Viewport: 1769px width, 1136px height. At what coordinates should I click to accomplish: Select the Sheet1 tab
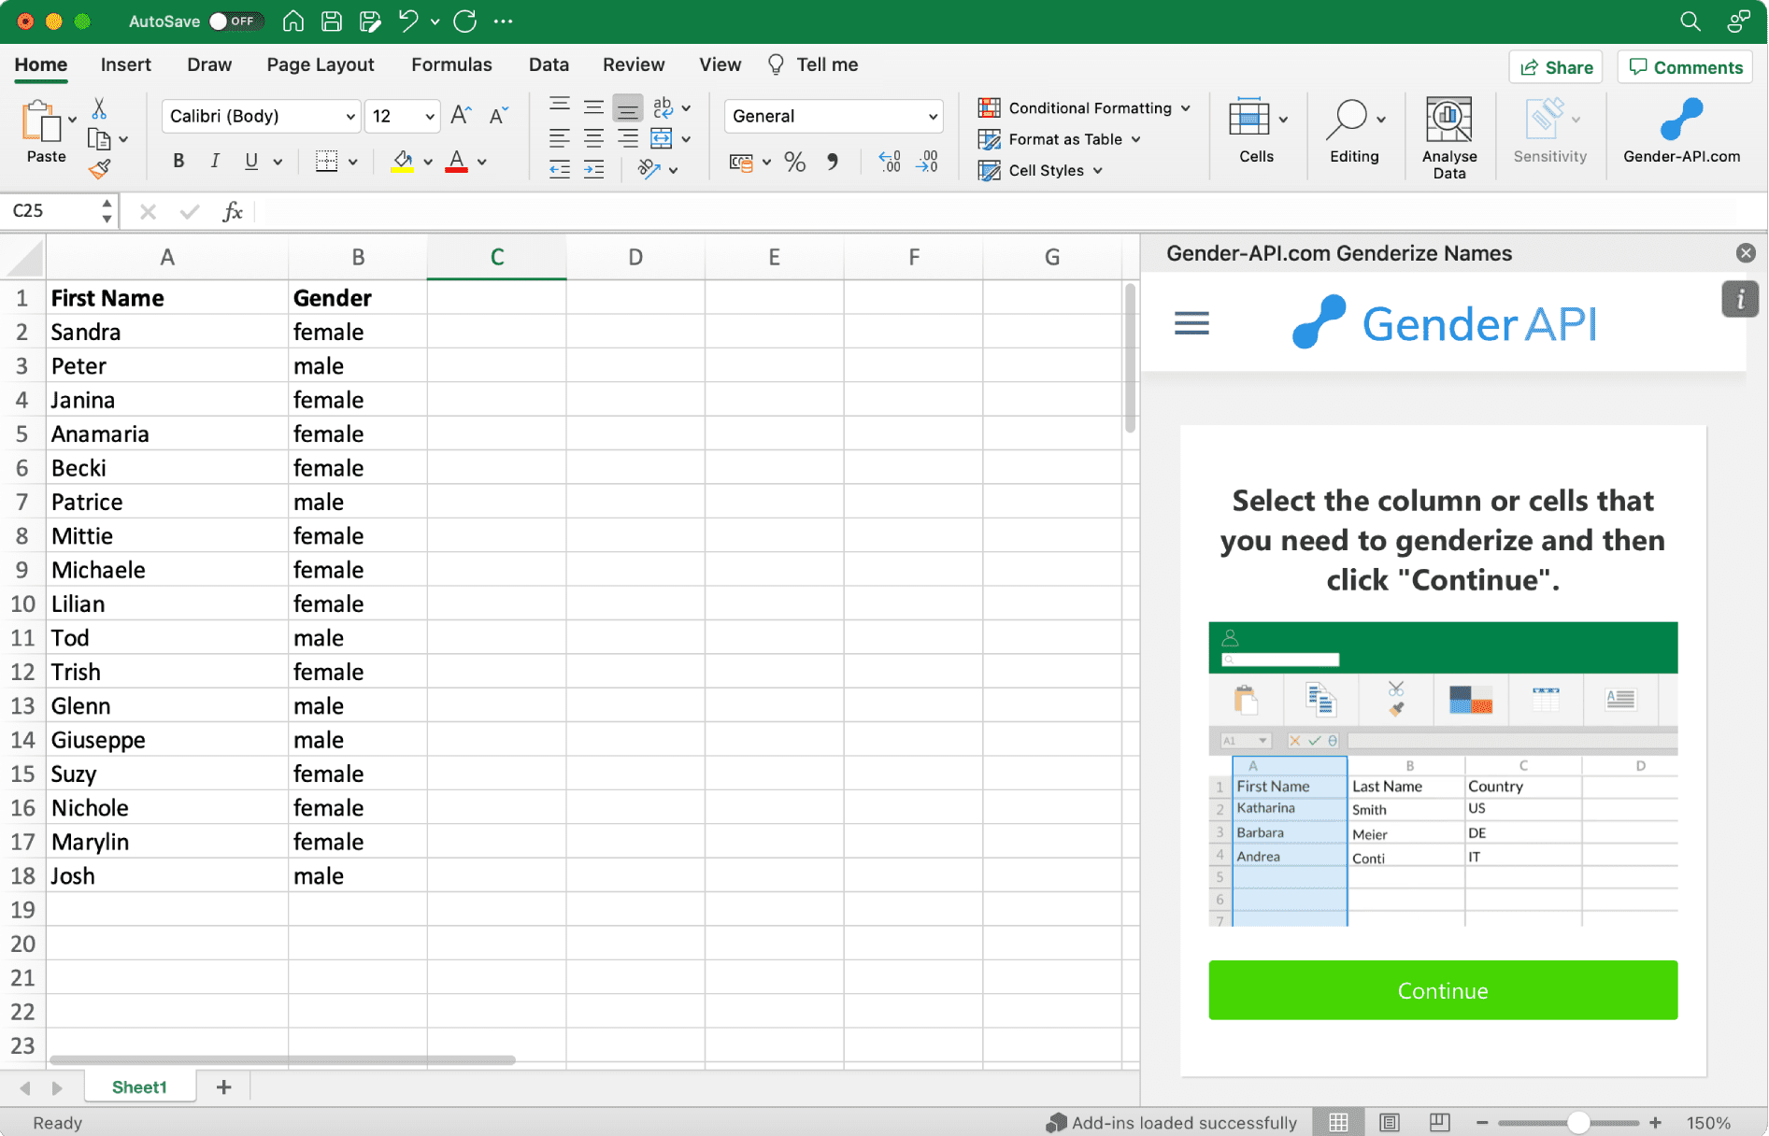(139, 1086)
